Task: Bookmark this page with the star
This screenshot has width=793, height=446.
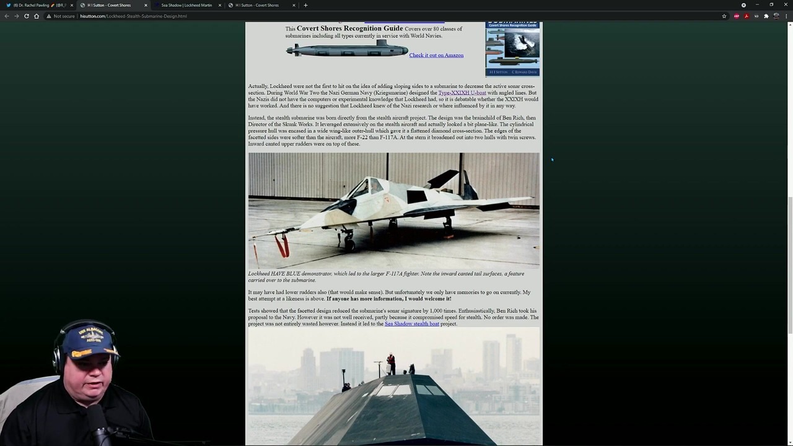Action: (724, 16)
